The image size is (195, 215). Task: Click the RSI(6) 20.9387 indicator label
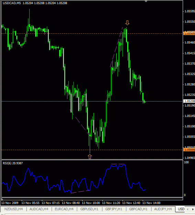click(x=13, y=163)
